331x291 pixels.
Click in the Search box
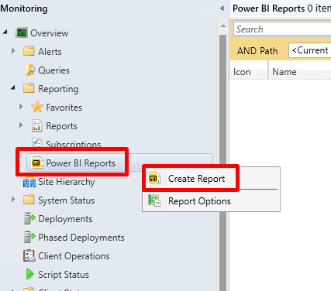tap(282, 29)
